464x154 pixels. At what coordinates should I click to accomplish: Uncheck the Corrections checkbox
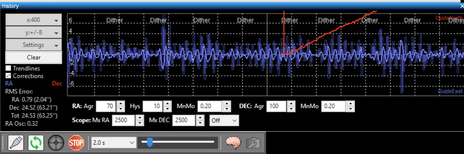8,76
